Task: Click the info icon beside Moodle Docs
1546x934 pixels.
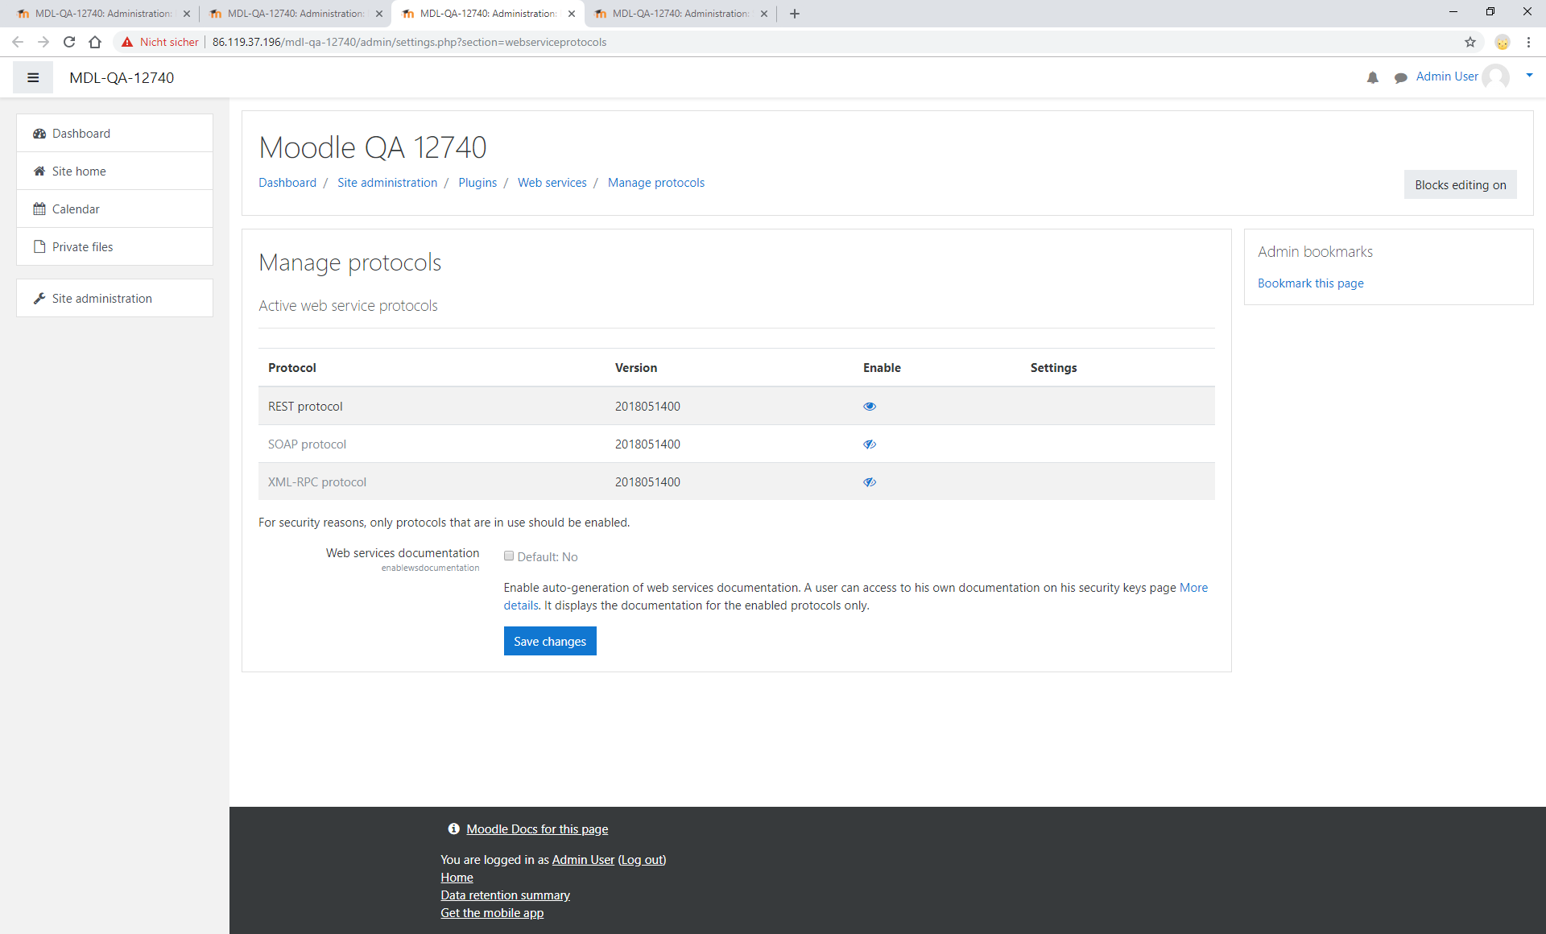Action: [x=454, y=829]
